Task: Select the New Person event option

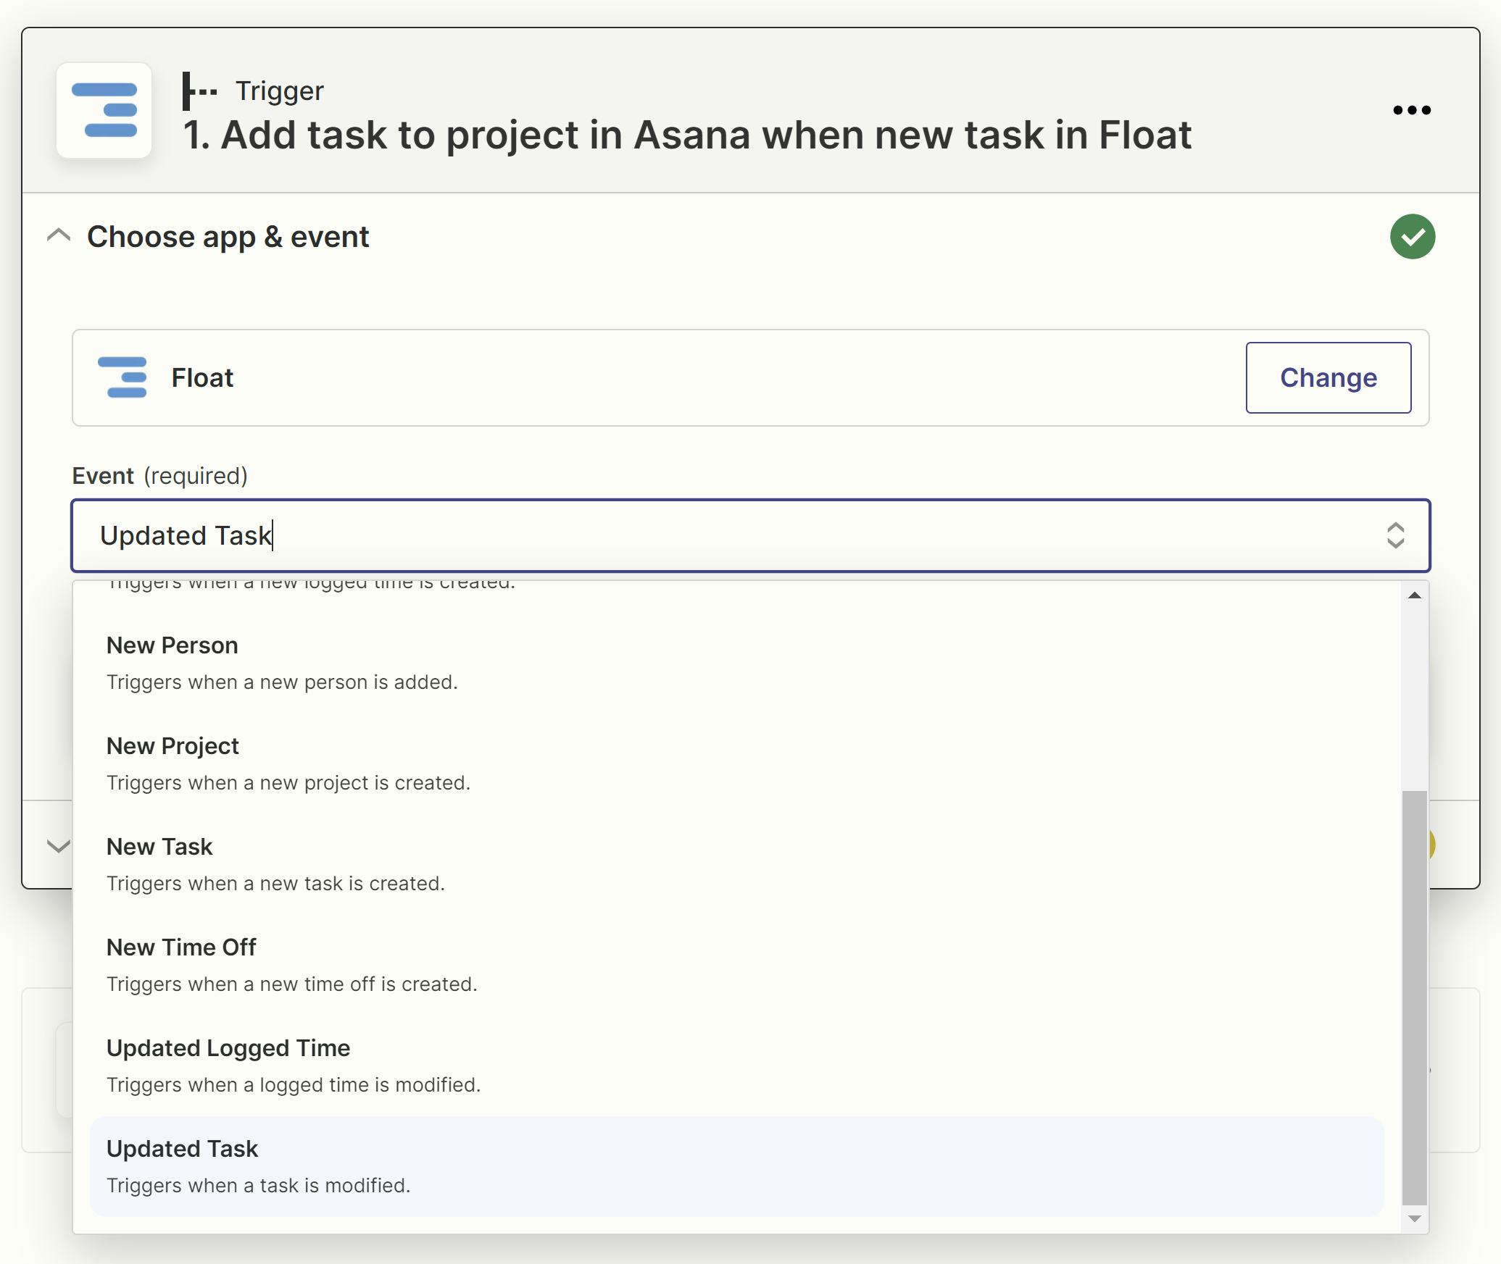Action: pyautogui.click(x=736, y=663)
